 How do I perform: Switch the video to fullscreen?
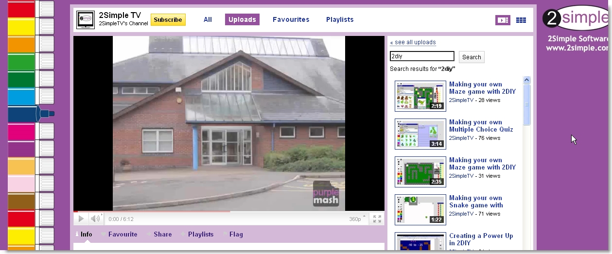click(377, 219)
